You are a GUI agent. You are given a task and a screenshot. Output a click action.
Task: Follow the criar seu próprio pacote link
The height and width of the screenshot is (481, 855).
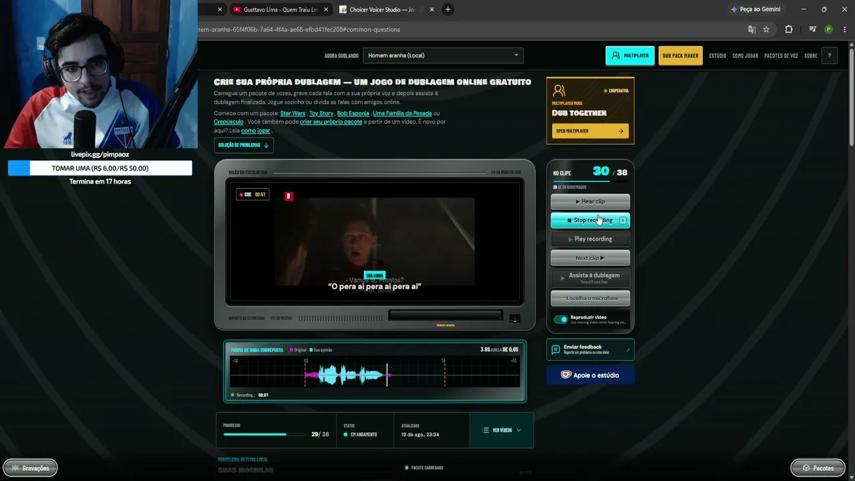click(x=331, y=122)
